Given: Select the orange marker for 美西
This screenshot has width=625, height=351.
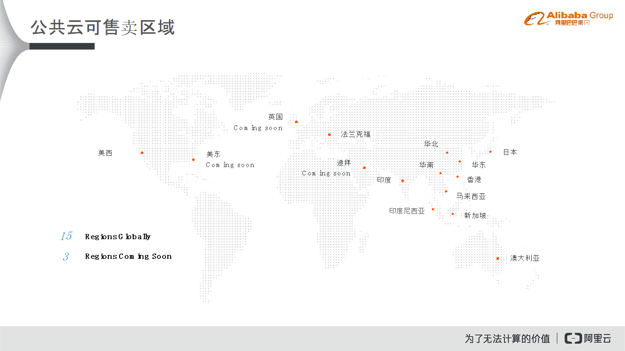Looking at the screenshot, I should [x=142, y=153].
